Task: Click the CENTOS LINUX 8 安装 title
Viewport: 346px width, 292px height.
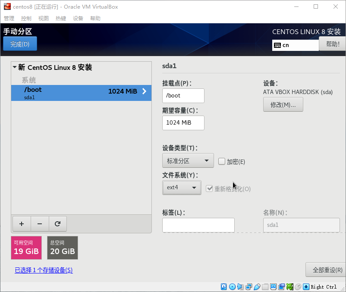Action: click(x=306, y=32)
